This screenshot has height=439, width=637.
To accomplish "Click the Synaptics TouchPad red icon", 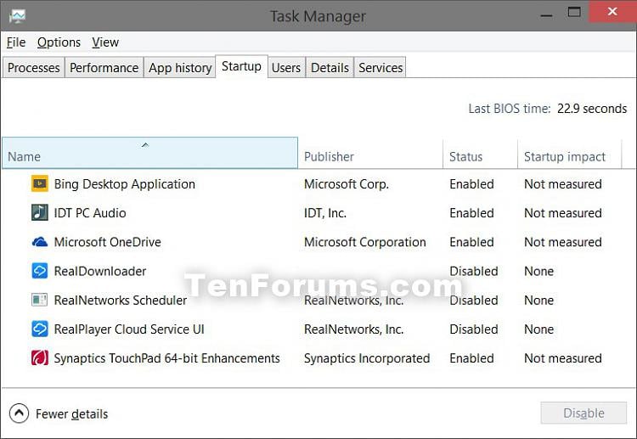I will [40, 357].
